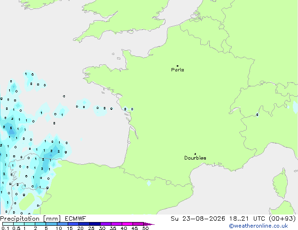The width and height of the screenshot is (298, 230).
Task: Click the Paris location dot marker
Action: (x=178, y=66)
